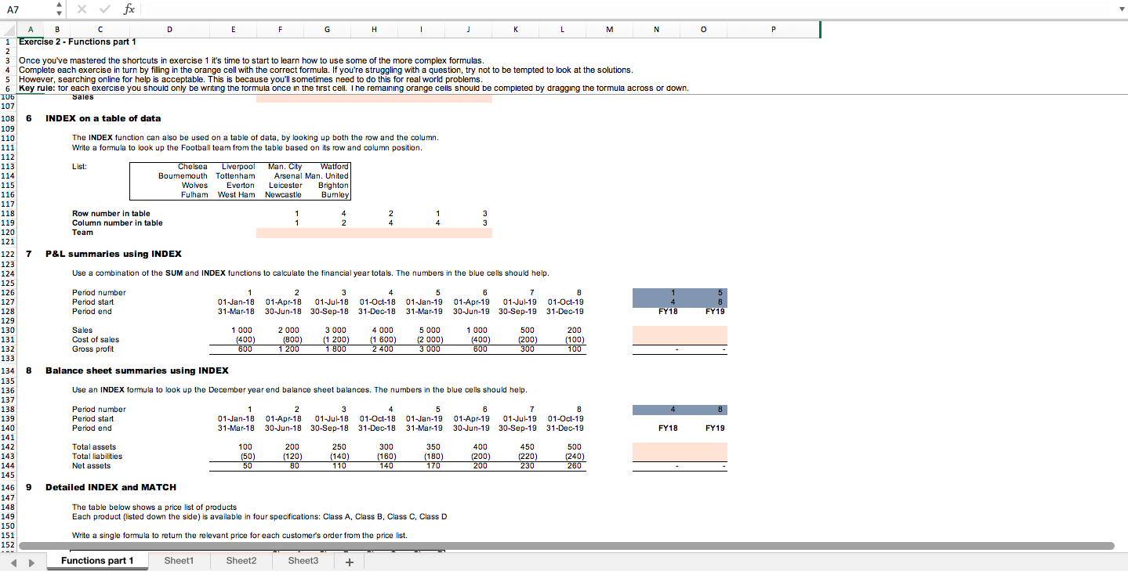Select row 130 header
Image resolution: width=1128 pixels, height=571 pixels.
[x=9, y=331]
